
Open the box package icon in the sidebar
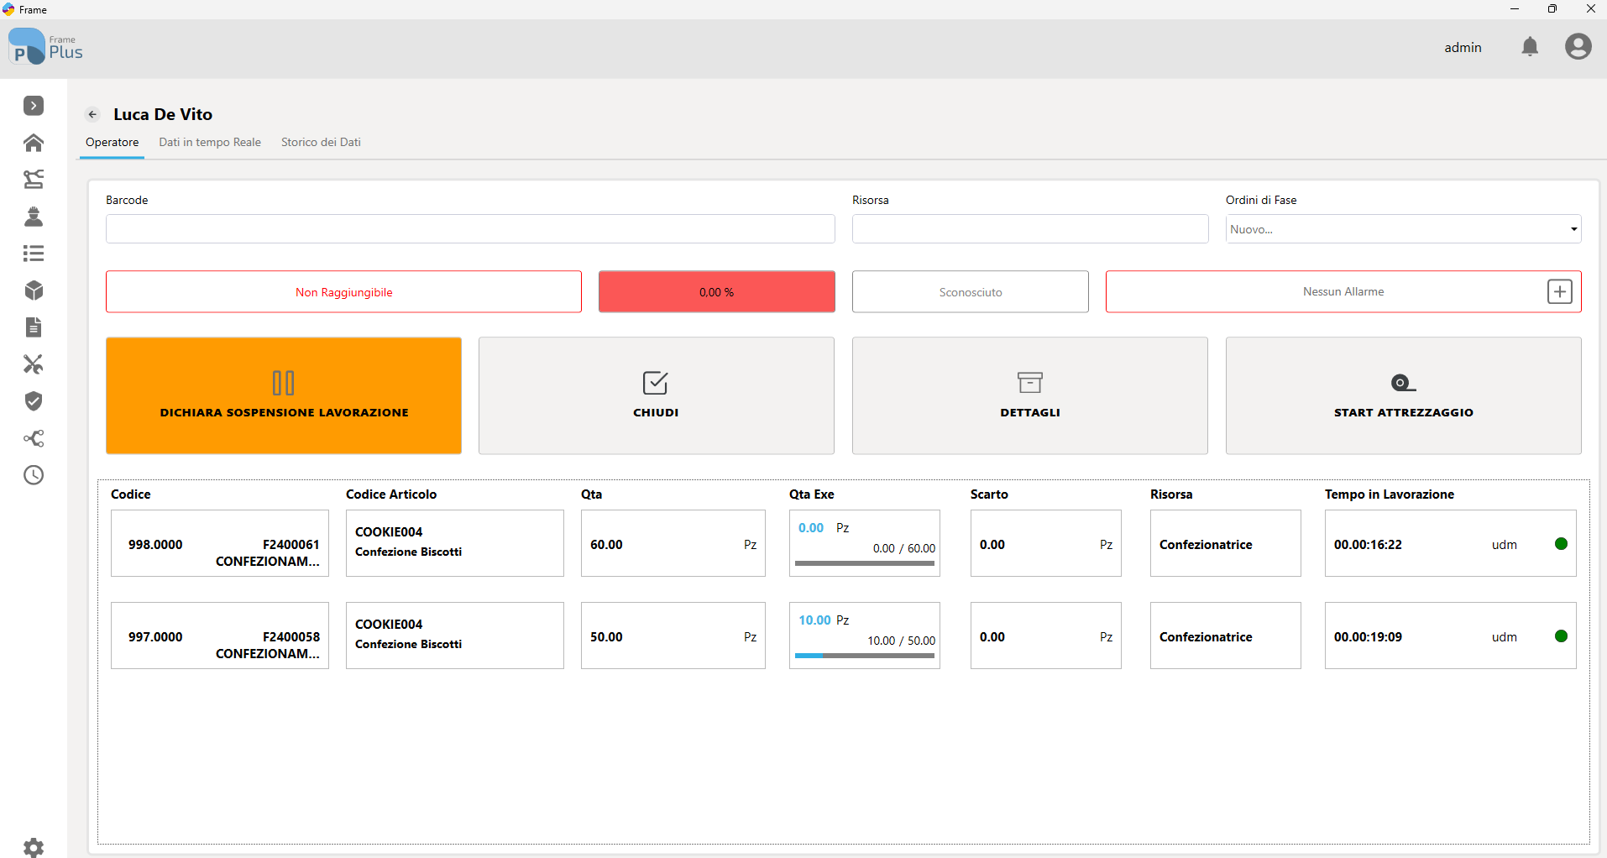34,290
